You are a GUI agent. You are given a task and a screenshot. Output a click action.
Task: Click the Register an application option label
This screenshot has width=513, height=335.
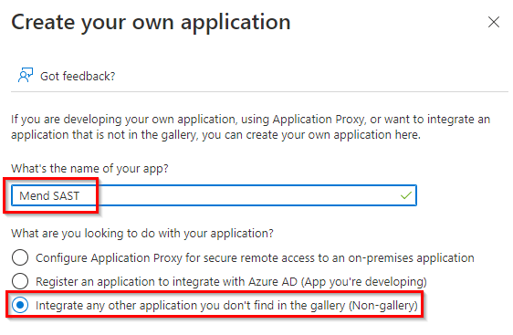click(231, 282)
